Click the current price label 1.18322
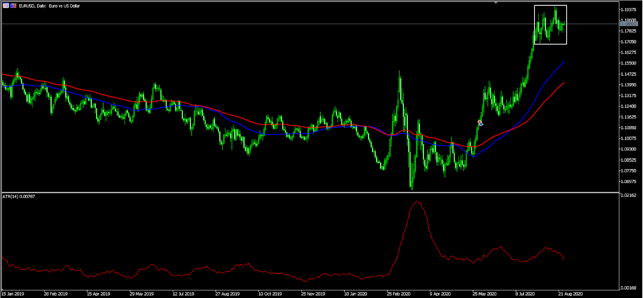Viewport: 643px width, 298px height. (x=629, y=24)
